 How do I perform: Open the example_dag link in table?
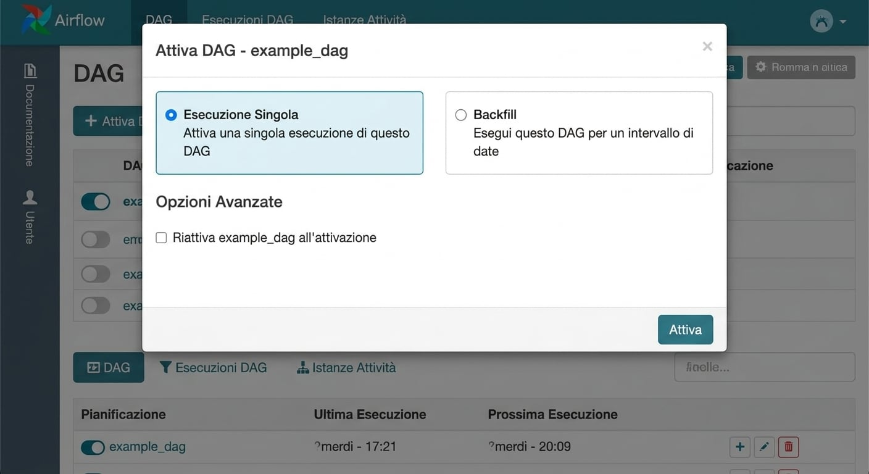click(148, 447)
